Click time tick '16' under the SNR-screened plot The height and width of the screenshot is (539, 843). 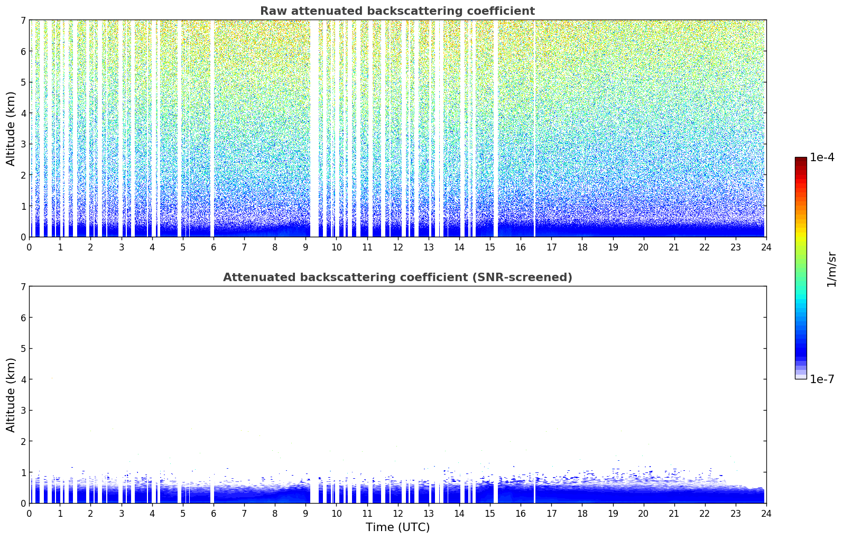[x=521, y=513]
